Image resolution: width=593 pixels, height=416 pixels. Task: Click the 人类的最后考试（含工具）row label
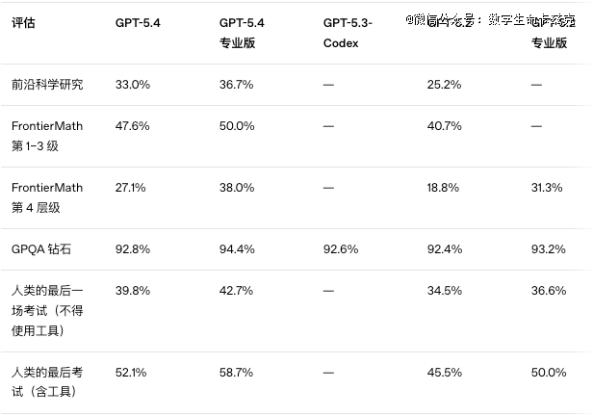(47, 381)
